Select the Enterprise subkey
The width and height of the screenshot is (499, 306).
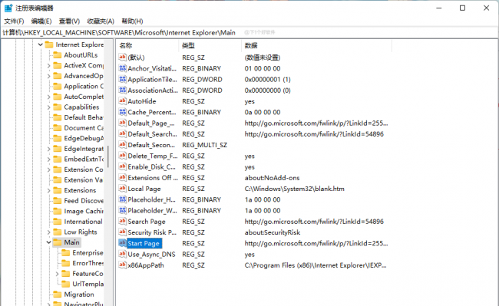tap(88, 253)
